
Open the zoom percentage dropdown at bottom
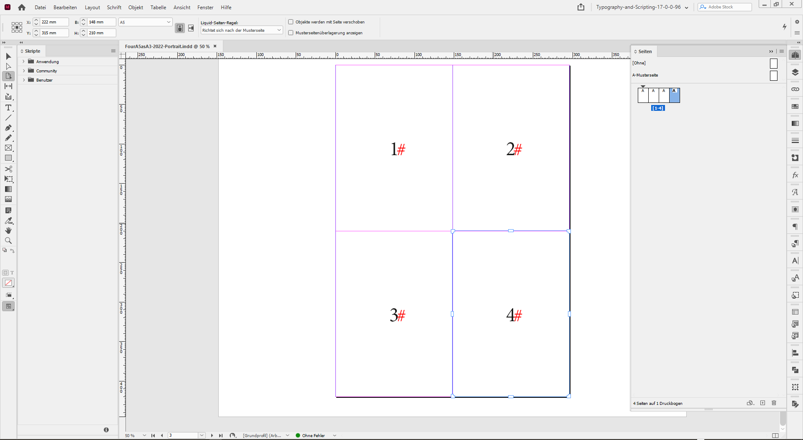tap(144, 435)
